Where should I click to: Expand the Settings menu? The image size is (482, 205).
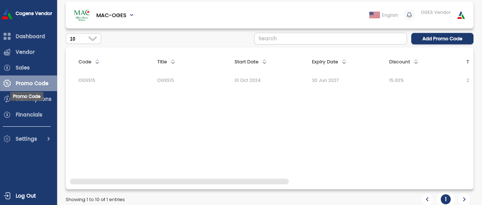(27, 139)
